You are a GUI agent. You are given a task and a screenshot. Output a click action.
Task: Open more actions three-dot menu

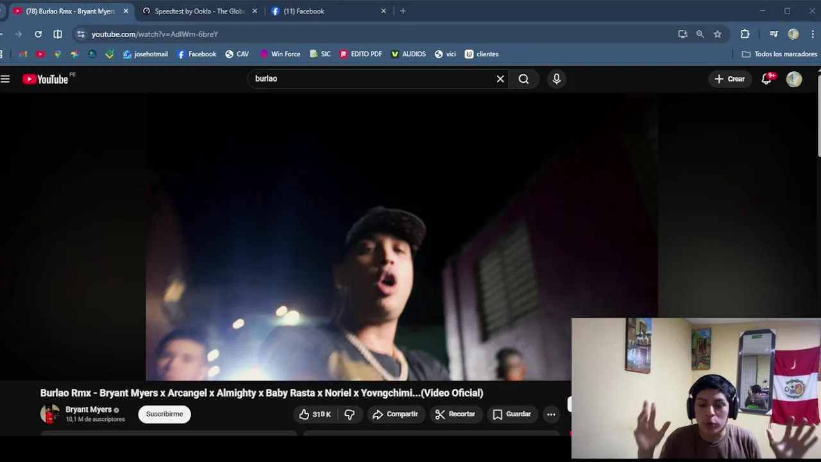coord(551,415)
